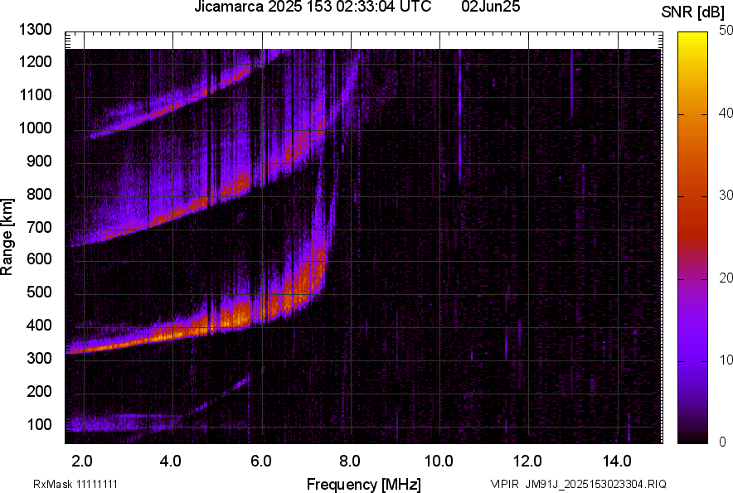Click the y-axis tick label '1100'
This screenshot has height=493, width=733.
(35, 94)
